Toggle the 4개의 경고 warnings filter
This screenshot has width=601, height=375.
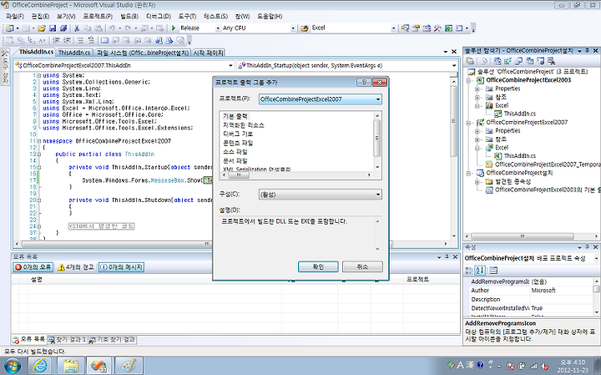click(76, 267)
